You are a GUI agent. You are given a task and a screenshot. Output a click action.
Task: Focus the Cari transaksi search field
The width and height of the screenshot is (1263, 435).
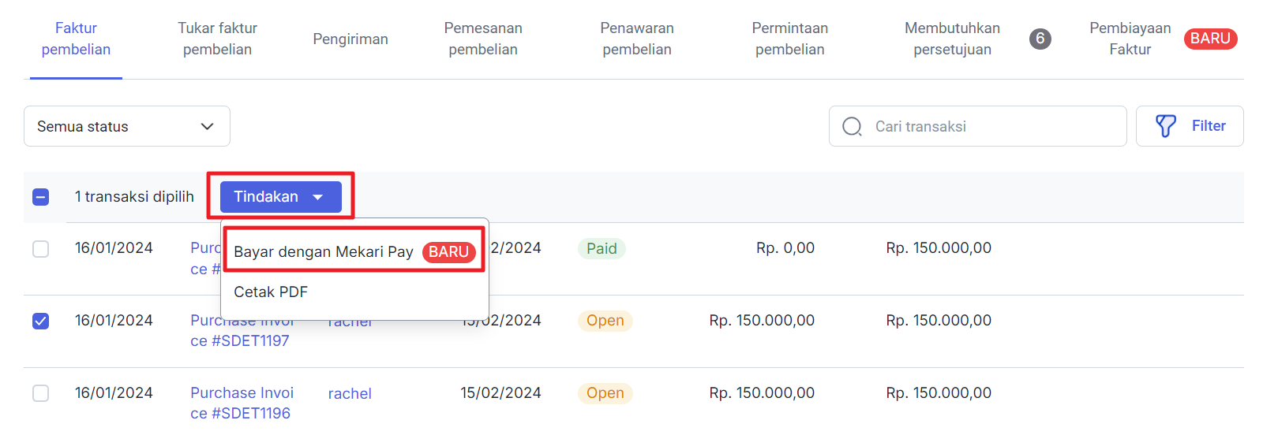tap(977, 126)
